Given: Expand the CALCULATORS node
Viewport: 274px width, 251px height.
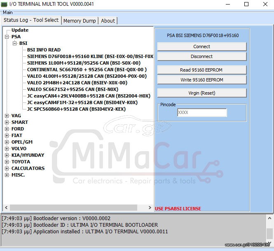Looking at the screenshot, I should coord(7,168).
